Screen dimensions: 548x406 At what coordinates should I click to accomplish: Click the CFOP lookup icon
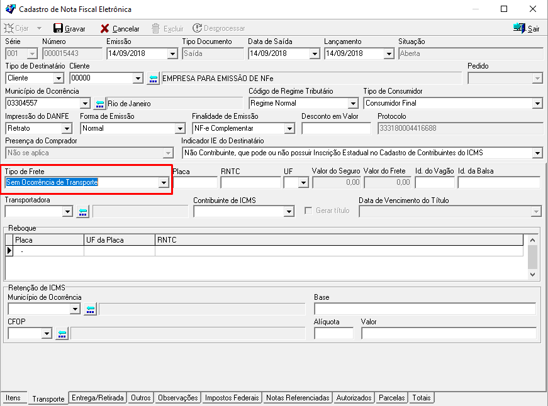(x=62, y=334)
